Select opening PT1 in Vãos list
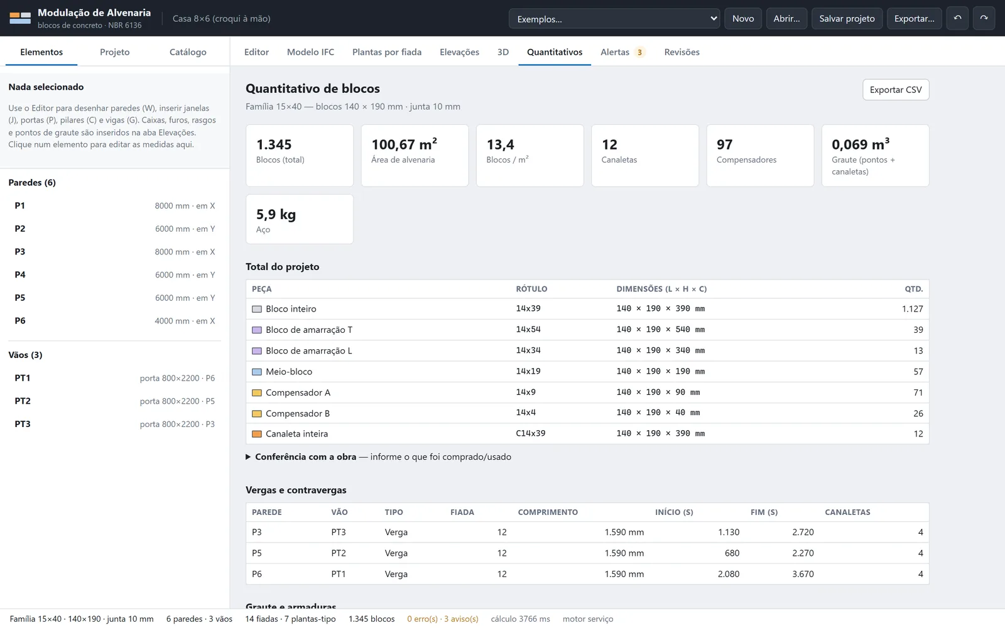This screenshot has width=1005, height=628. tap(114, 378)
